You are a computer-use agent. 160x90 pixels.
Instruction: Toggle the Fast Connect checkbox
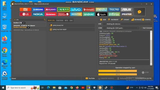point(141,28)
